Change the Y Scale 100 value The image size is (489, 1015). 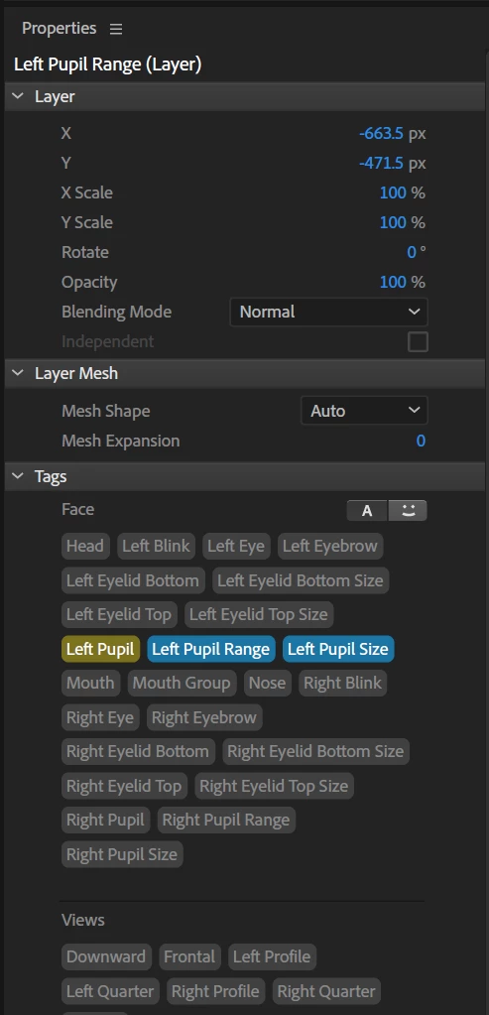393,222
